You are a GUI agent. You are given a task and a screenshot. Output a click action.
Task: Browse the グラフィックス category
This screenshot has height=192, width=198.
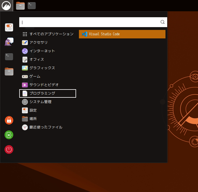[48, 68]
